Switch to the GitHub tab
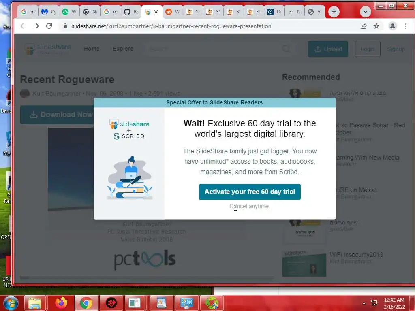This screenshot has height=311, width=415. (x=131, y=12)
